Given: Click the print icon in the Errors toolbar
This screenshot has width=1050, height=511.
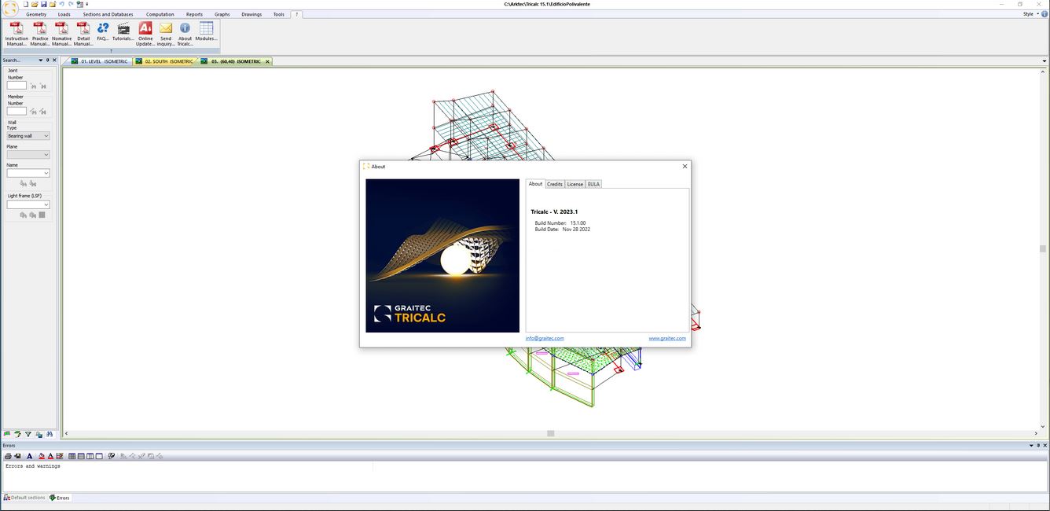Looking at the screenshot, I should click(x=7, y=456).
